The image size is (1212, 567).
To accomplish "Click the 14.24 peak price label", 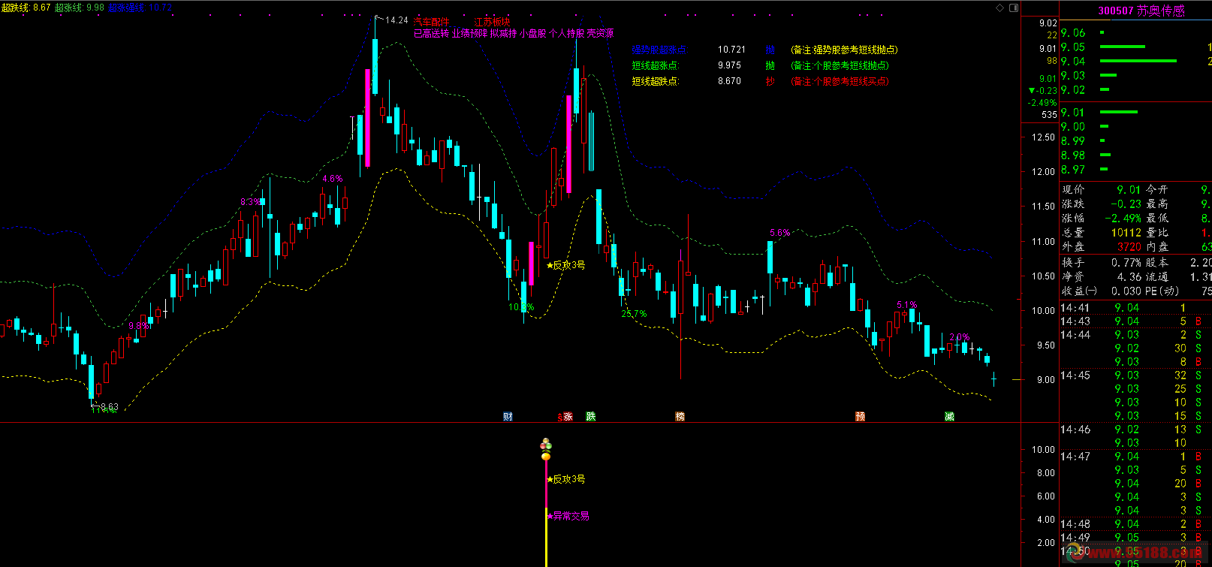I will click(396, 20).
